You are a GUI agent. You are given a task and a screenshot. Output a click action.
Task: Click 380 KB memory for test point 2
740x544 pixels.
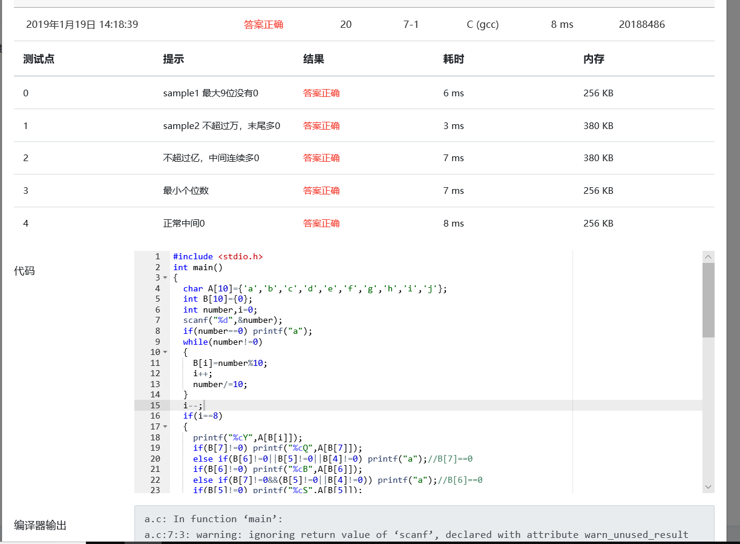click(x=598, y=158)
